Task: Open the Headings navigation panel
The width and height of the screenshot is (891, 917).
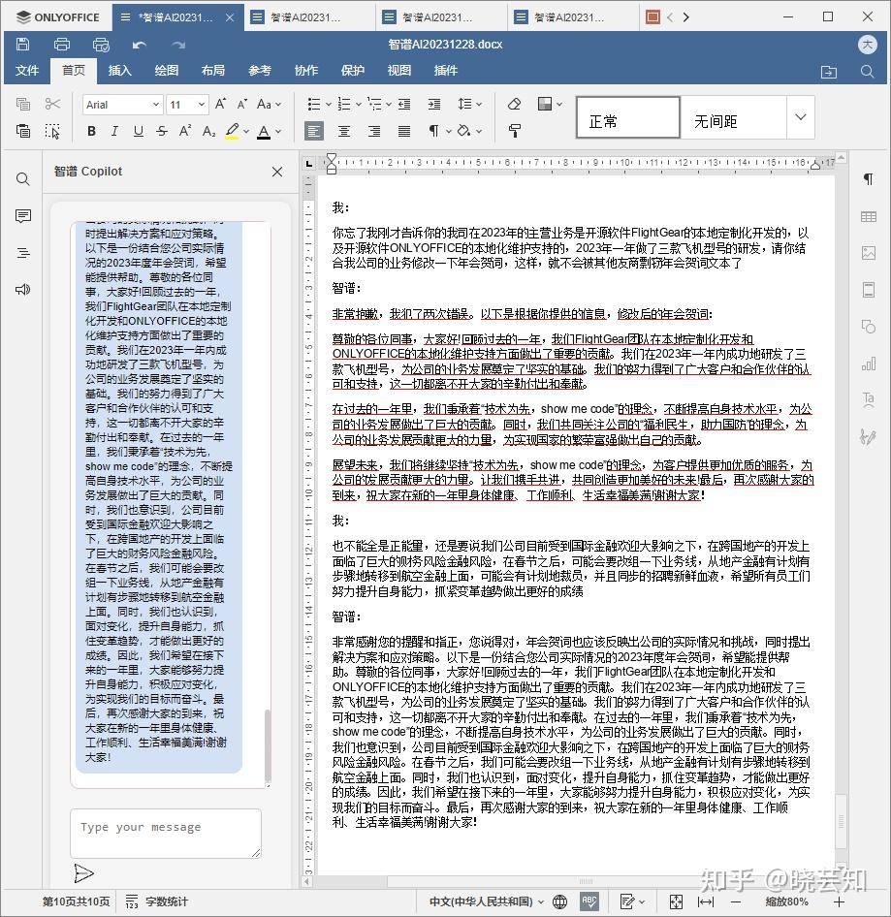Action: tap(23, 253)
